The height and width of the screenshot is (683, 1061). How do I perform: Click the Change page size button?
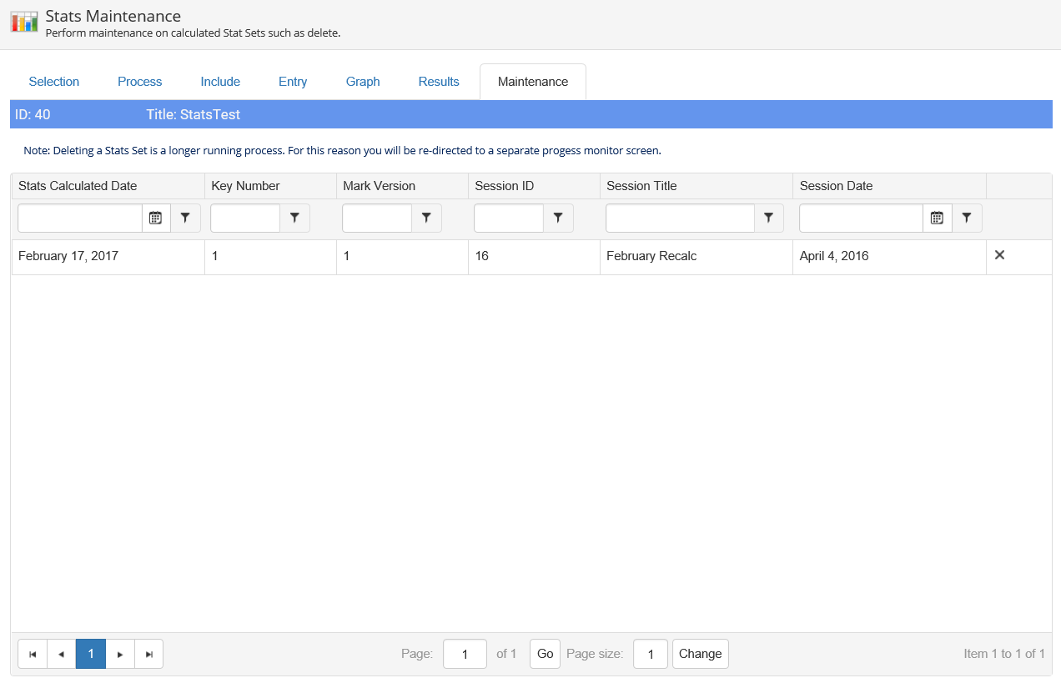pyautogui.click(x=700, y=654)
